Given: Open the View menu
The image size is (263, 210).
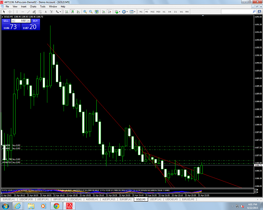Looking at the screenshot, I should click(15, 7).
